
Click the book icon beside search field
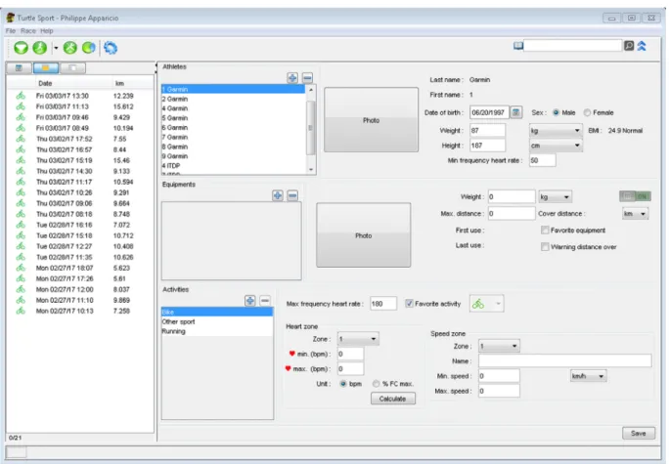(x=518, y=46)
